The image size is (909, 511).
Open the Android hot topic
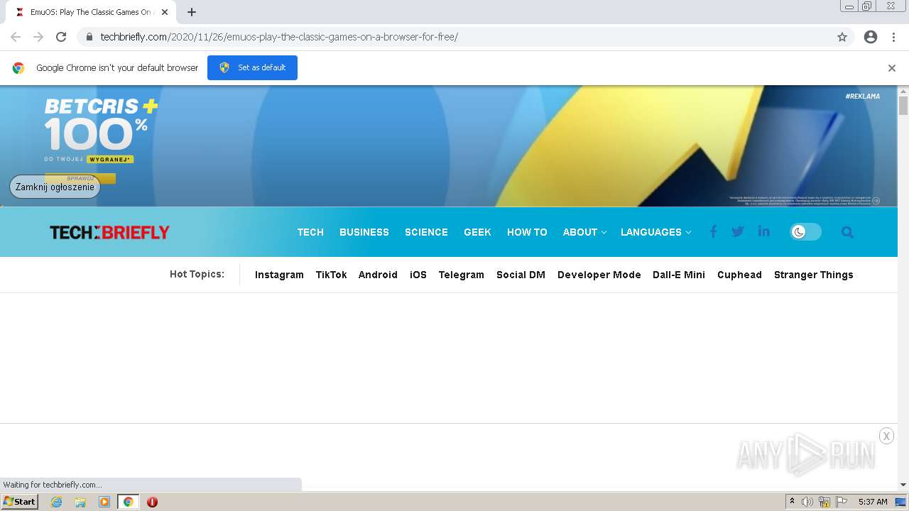click(378, 275)
